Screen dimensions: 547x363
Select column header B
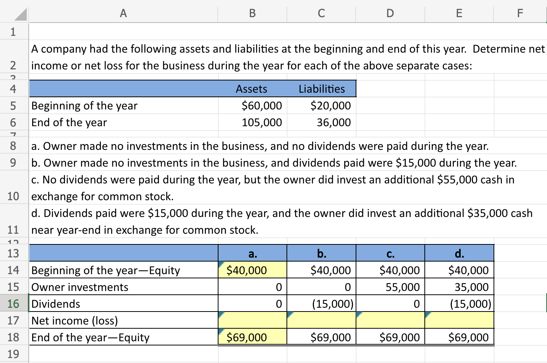click(252, 13)
